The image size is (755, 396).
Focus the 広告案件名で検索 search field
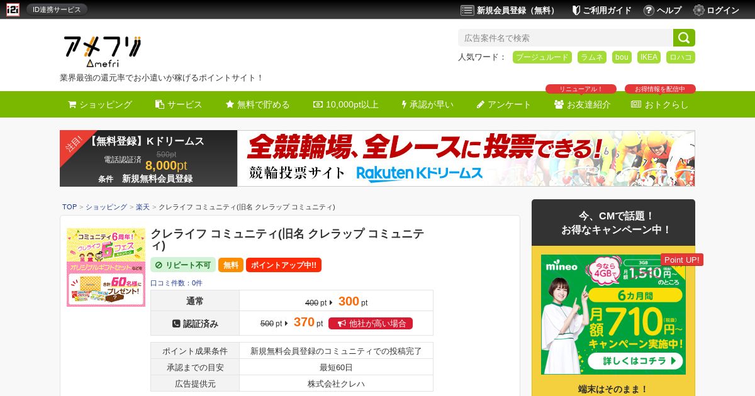(566, 38)
